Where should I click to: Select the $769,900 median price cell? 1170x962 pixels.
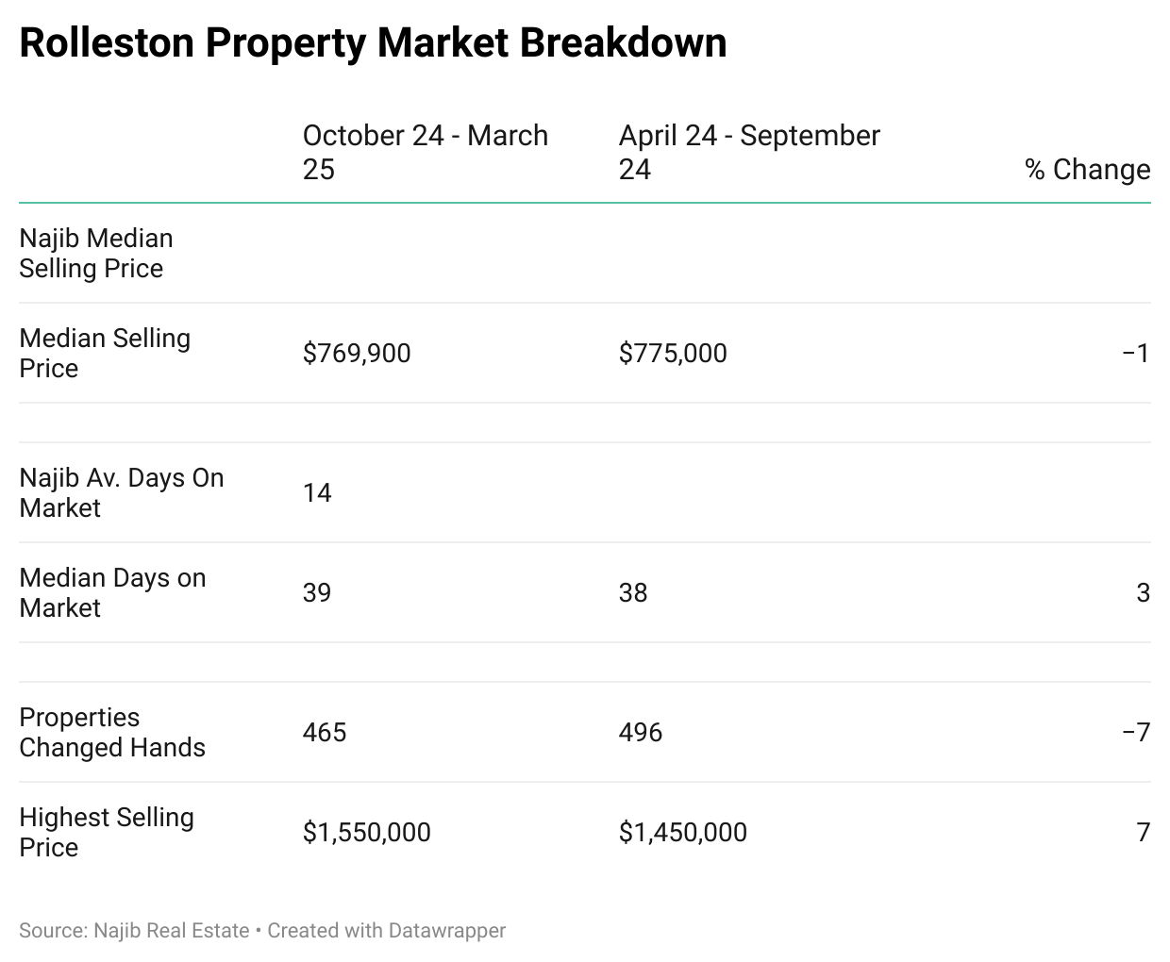click(357, 354)
